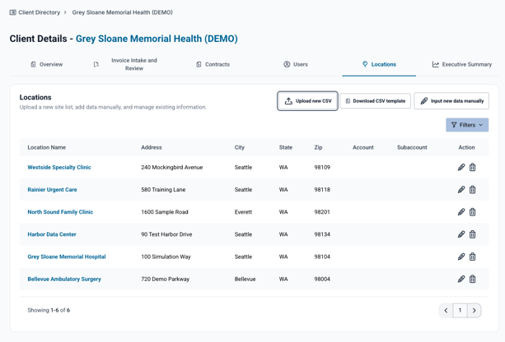Delete the Grey Sloane Memorial Hospital location

coord(473,256)
